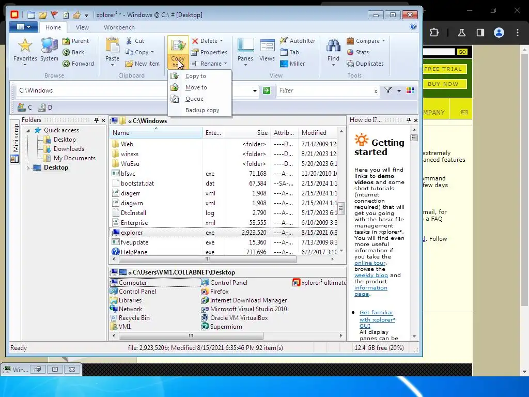Click the filter funnel icon
The image size is (529, 397).
pyautogui.click(x=388, y=90)
